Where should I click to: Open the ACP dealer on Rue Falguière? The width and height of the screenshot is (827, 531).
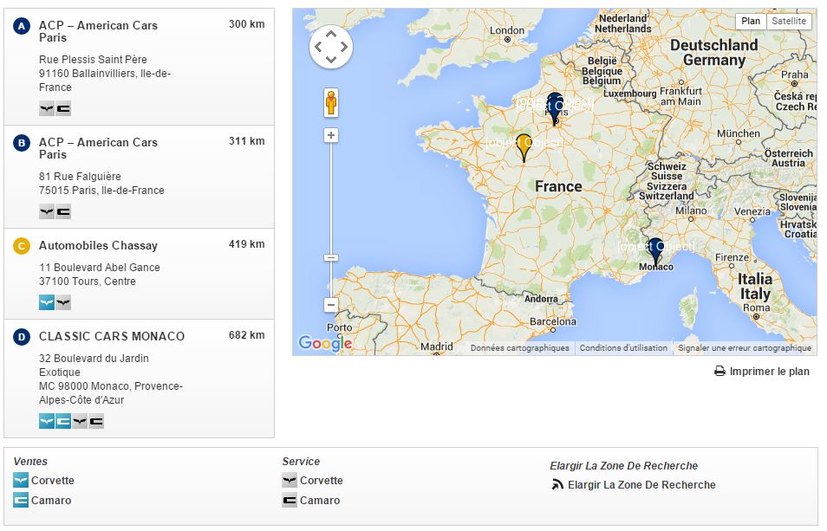point(98,148)
